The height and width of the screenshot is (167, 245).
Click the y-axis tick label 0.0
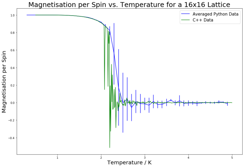tap(13, 103)
